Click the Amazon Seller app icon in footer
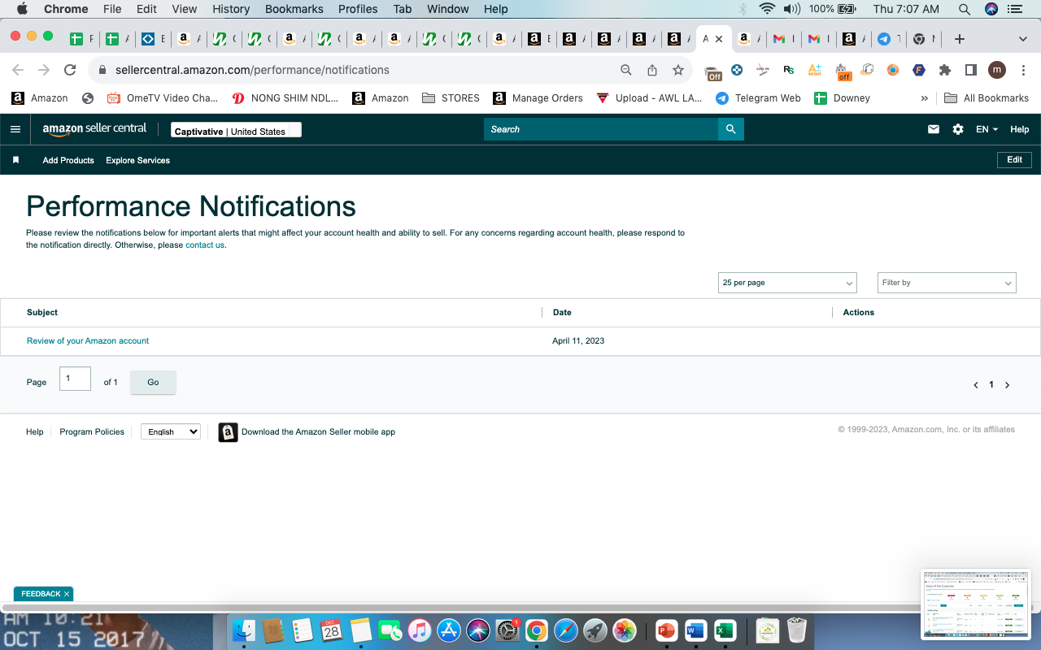This screenshot has width=1041, height=650. coord(229,432)
